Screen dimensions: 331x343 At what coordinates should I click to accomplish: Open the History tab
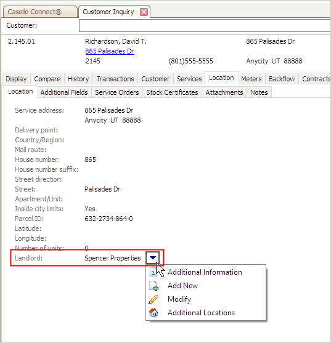pos(78,79)
